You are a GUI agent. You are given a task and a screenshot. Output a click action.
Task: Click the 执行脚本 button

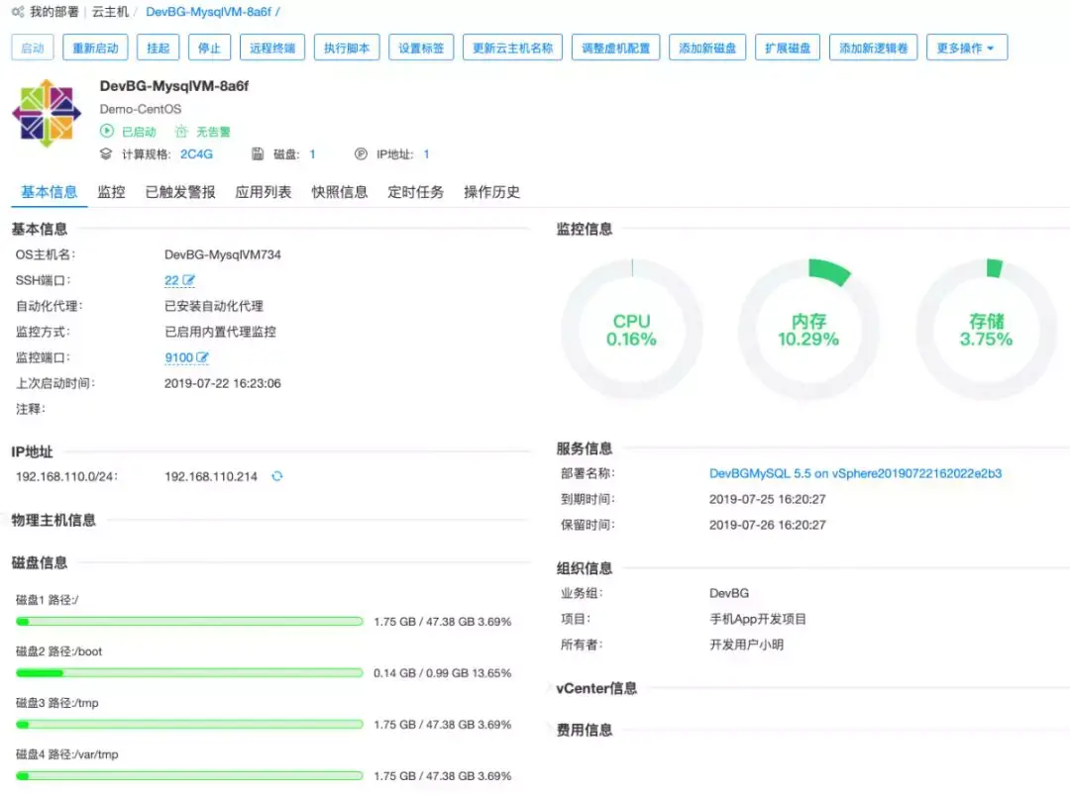click(347, 47)
